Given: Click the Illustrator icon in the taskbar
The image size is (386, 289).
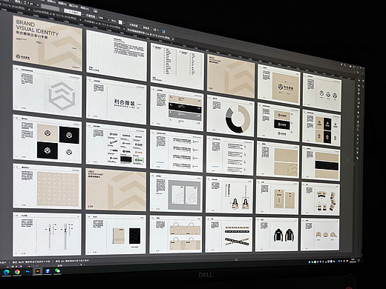Looking at the screenshot, I should coord(38,271).
